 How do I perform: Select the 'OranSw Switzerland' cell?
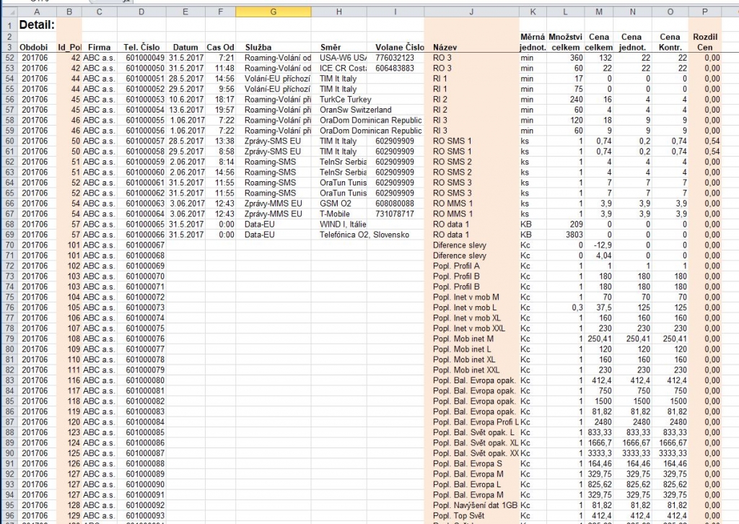pyautogui.click(x=355, y=110)
